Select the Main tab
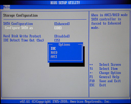Image resolution: width=131 pixels, height=104 pixels. pyautogui.click(x=7, y=7)
